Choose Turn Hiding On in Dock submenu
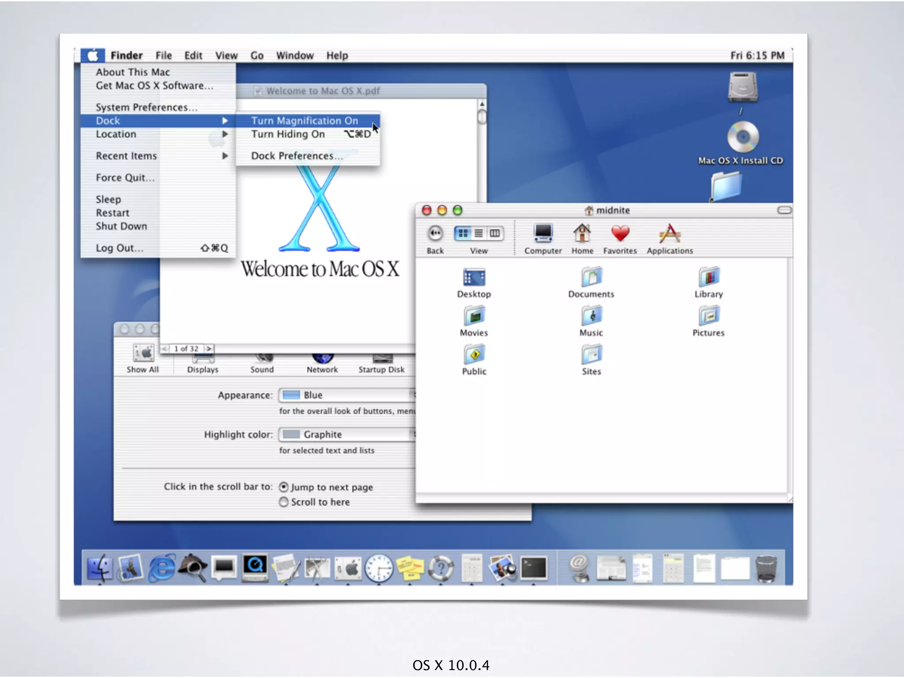904x678 pixels. click(x=288, y=134)
